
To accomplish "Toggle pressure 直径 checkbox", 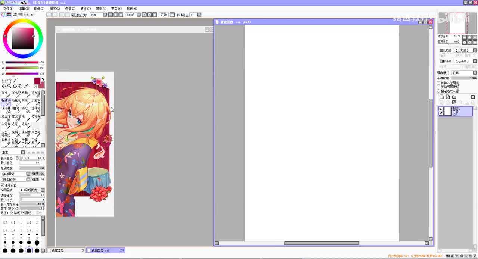I will pos(23,213).
